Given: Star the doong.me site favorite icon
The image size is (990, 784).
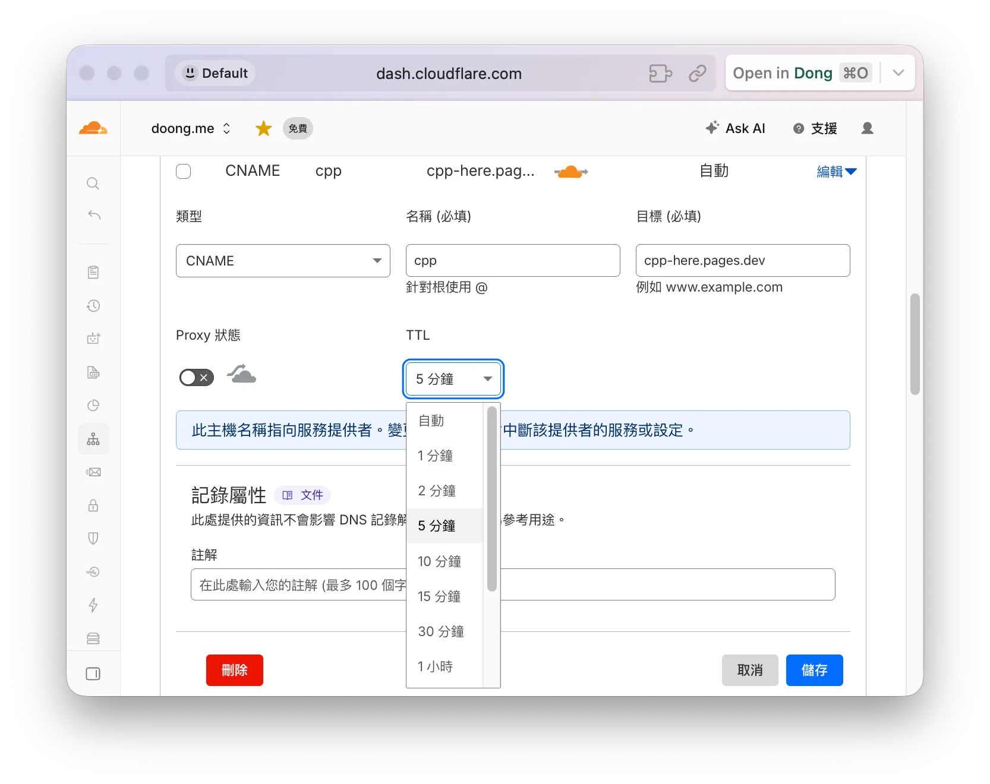Looking at the screenshot, I should tap(263, 128).
